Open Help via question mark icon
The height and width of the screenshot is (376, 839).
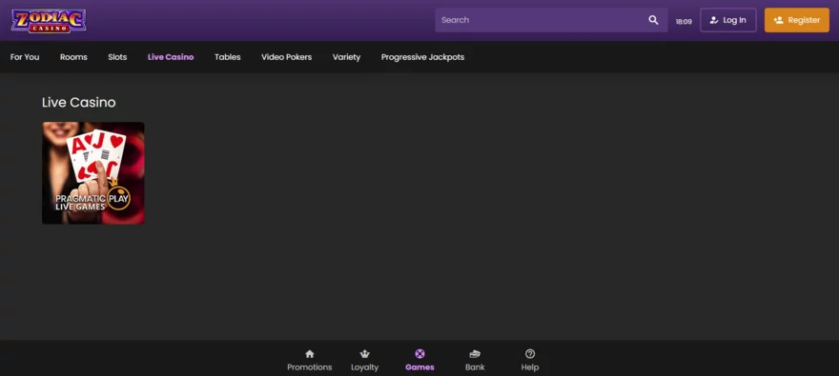(530, 353)
